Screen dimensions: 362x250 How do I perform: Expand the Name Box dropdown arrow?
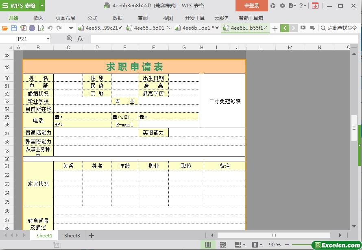[x=48, y=39]
